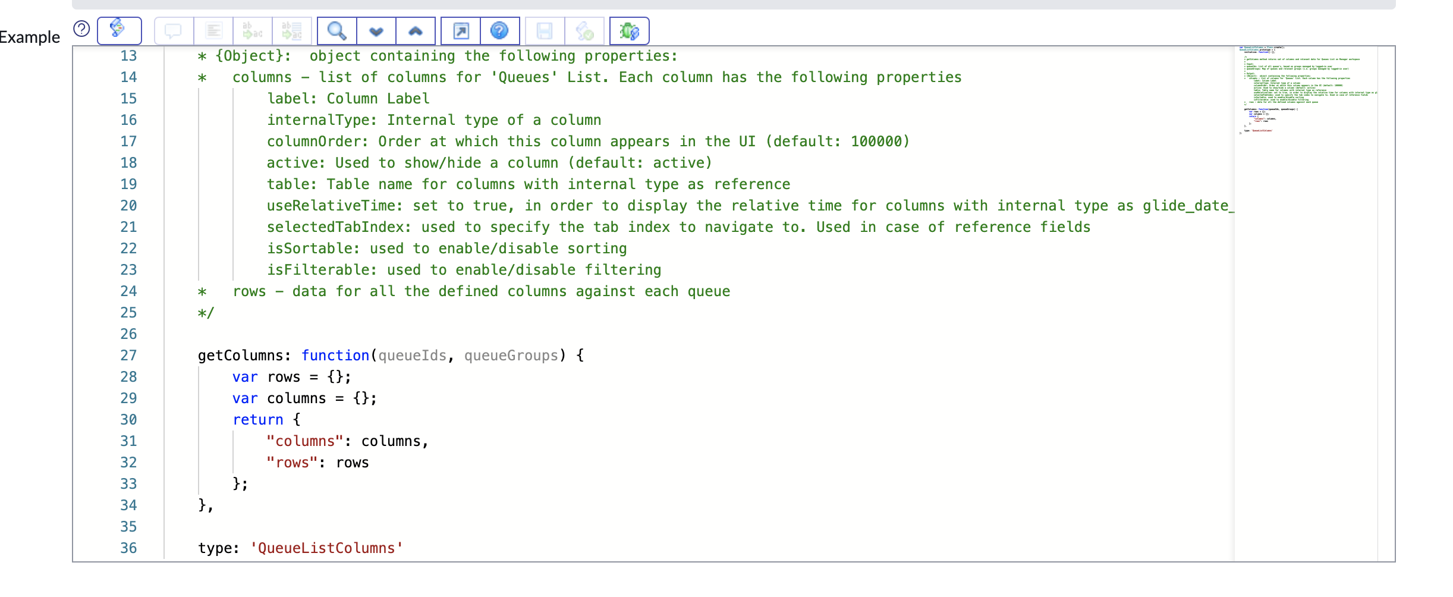Open search with the magnifying glass icon
The height and width of the screenshot is (597, 1453).
pyautogui.click(x=337, y=30)
